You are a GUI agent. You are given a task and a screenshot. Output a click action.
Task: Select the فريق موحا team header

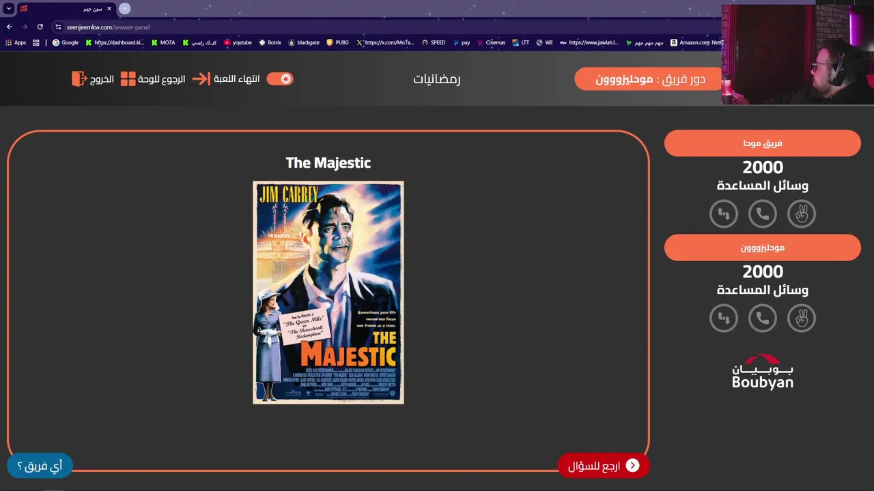[x=762, y=143]
